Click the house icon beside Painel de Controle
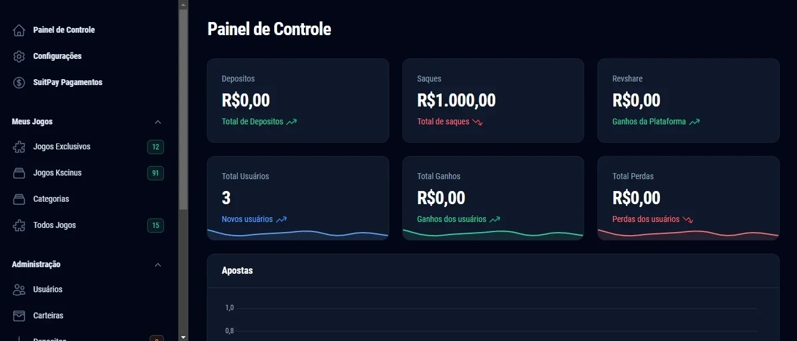The image size is (797, 341). [x=19, y=30]
